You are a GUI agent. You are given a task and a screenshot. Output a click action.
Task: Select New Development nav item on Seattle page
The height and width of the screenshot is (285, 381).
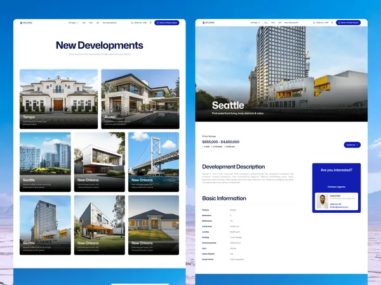coord(291,23)
